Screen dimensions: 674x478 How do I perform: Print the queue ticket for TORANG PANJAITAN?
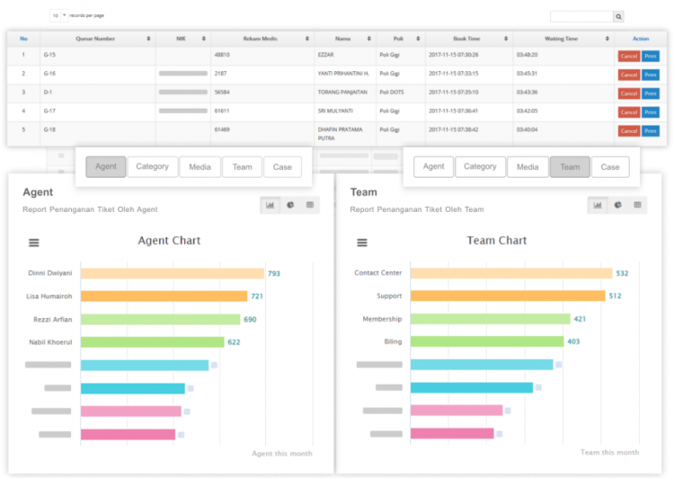651,93
